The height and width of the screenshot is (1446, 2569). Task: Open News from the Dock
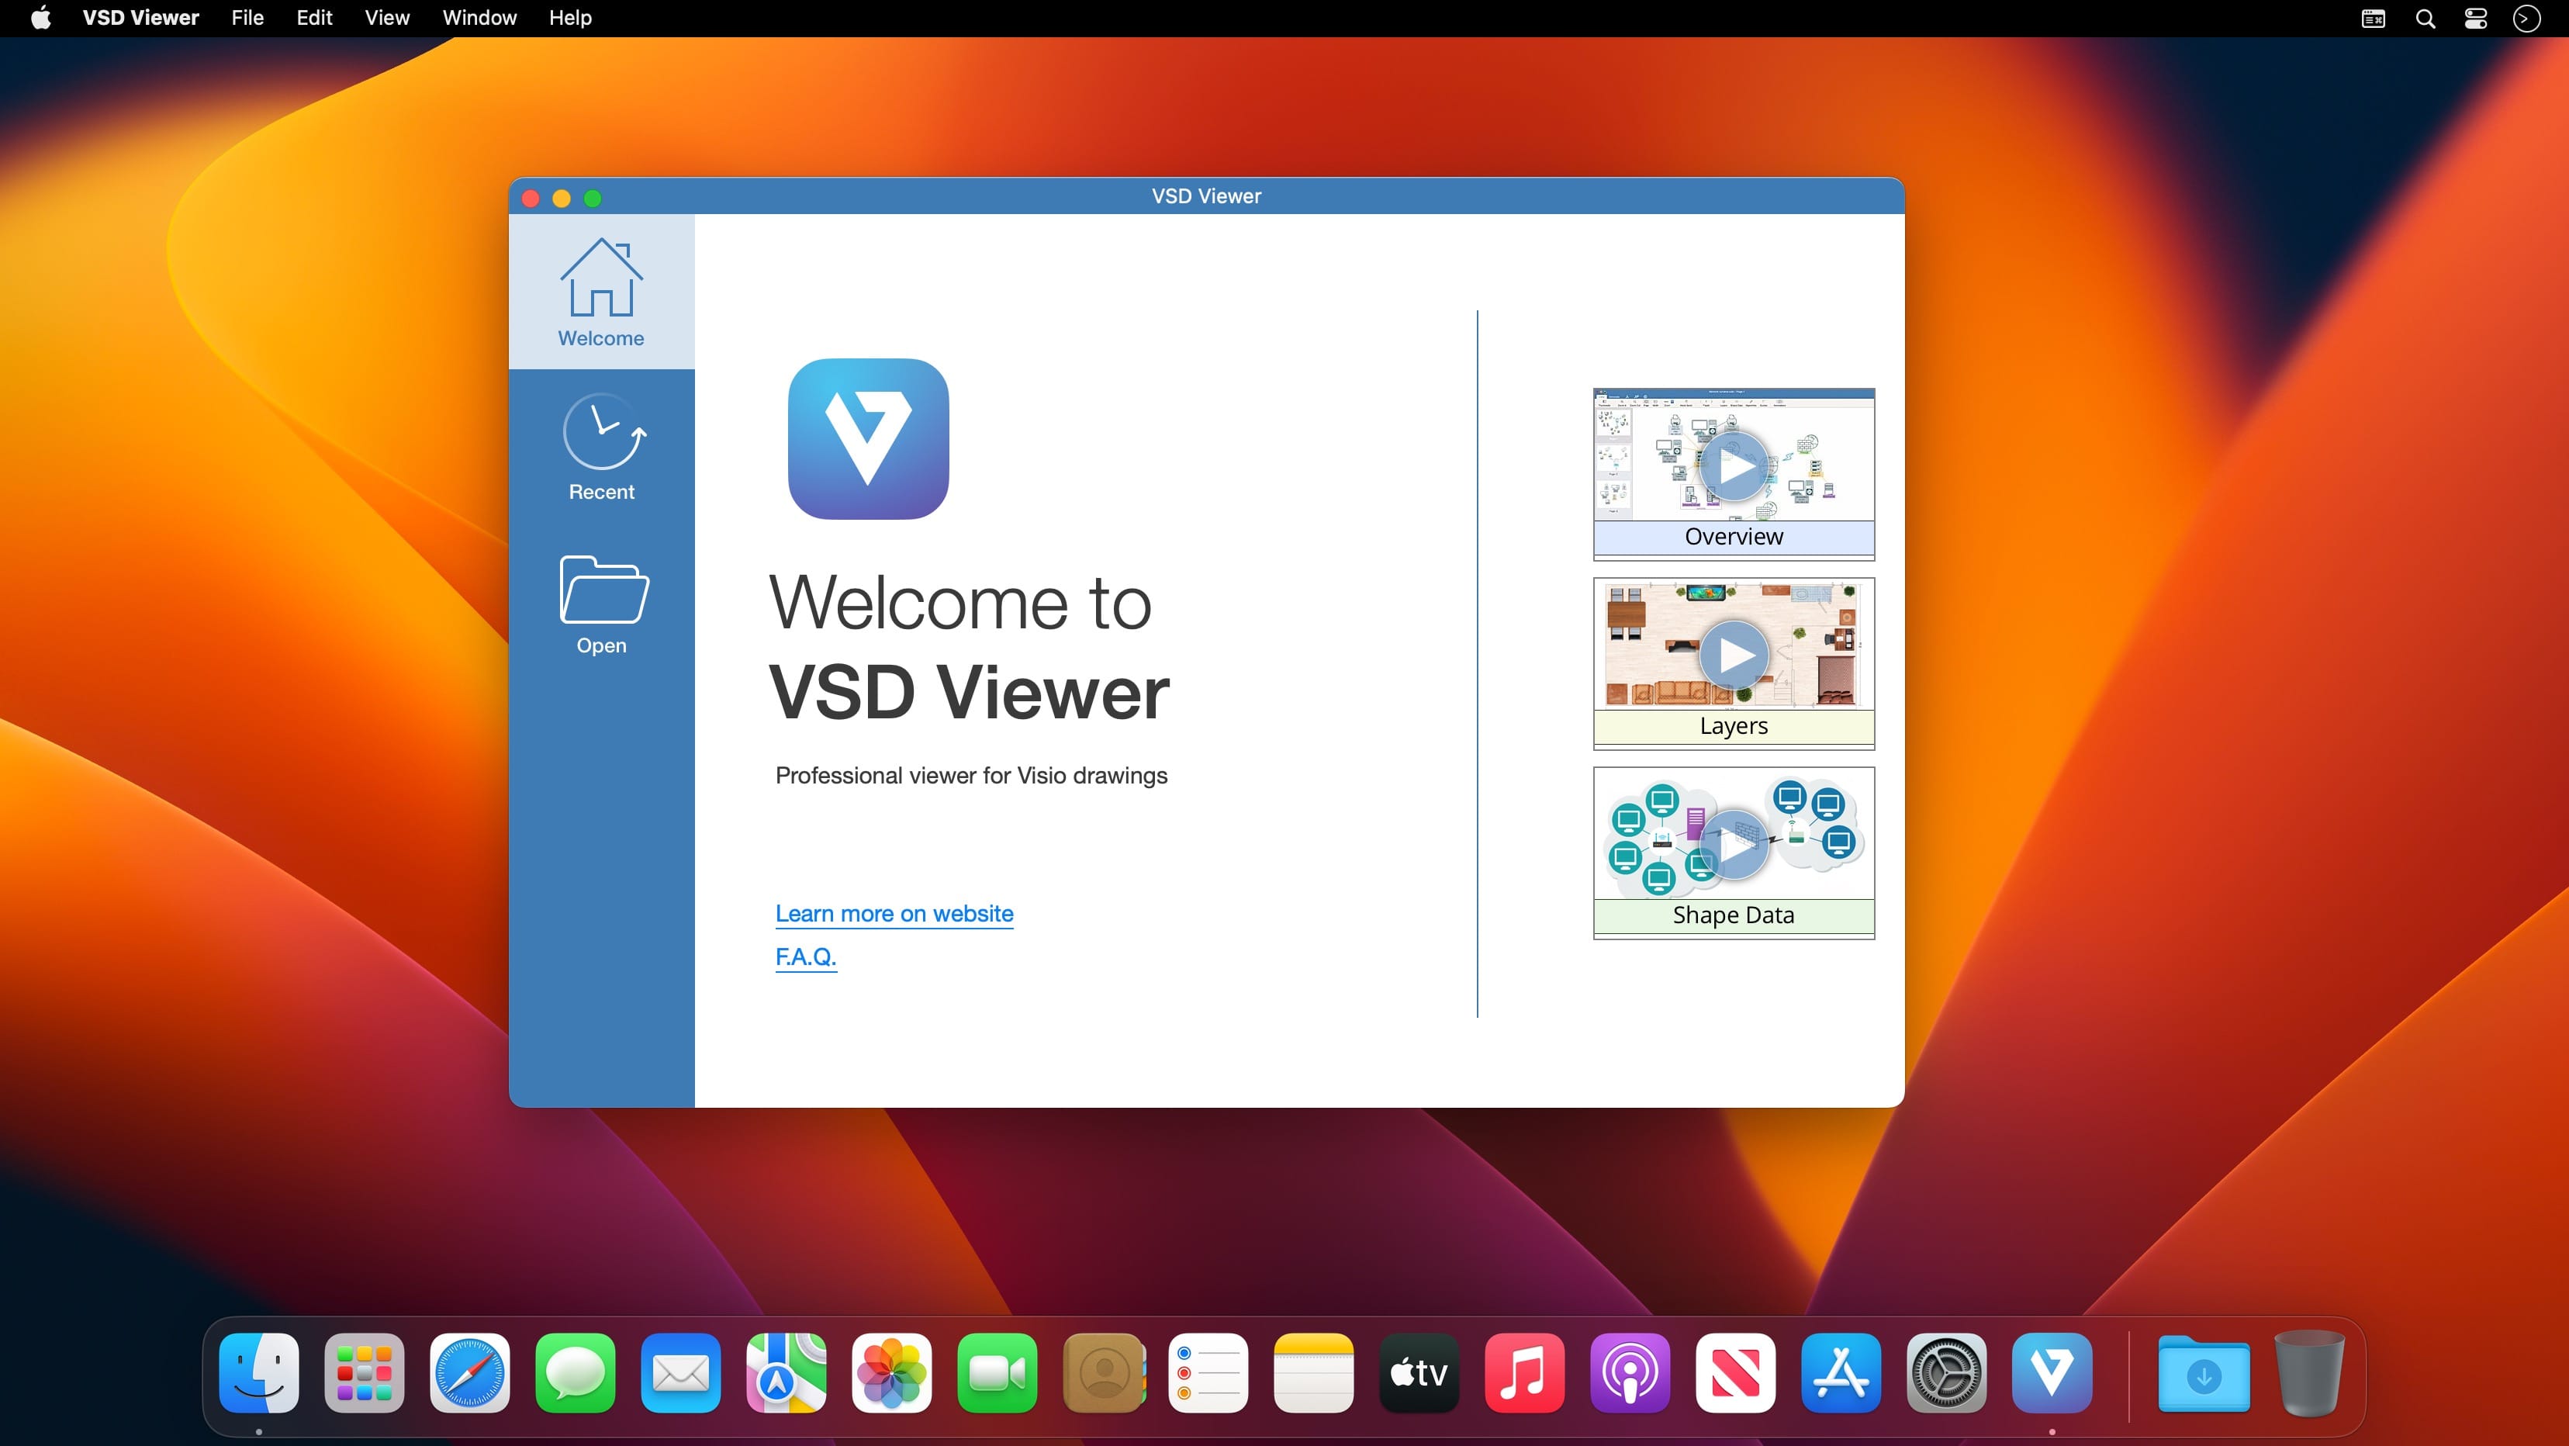click(1736, 1373)
